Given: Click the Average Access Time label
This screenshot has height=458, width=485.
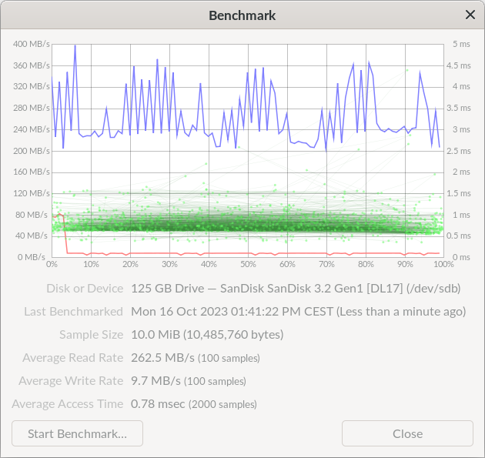Looking at the screenshot, I should coord(68,404).
